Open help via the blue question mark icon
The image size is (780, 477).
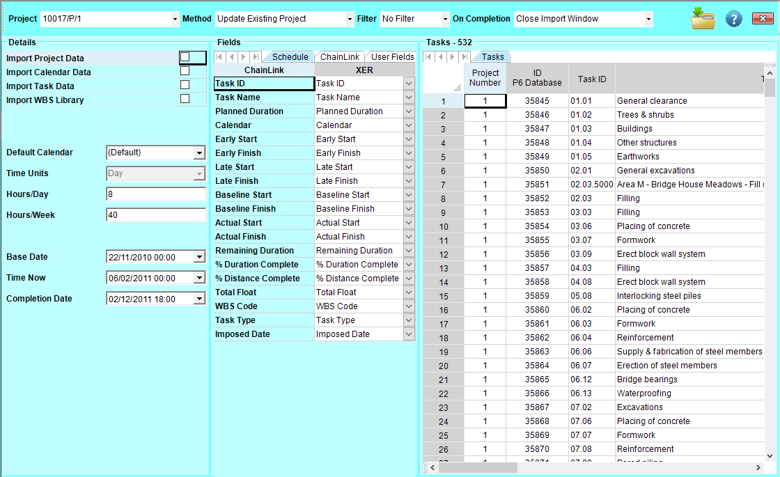pyautogui.click(x=733, y=19)
